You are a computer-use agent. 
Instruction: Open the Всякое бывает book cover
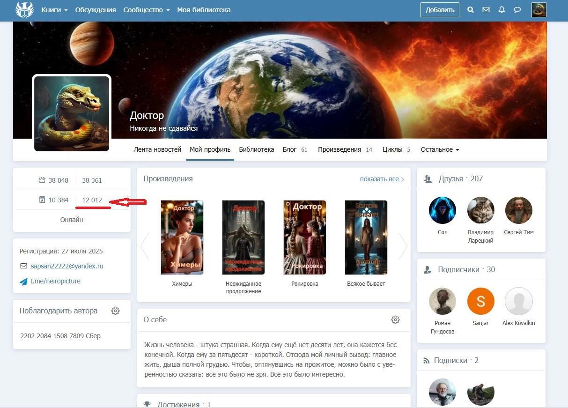pos(366,237)
